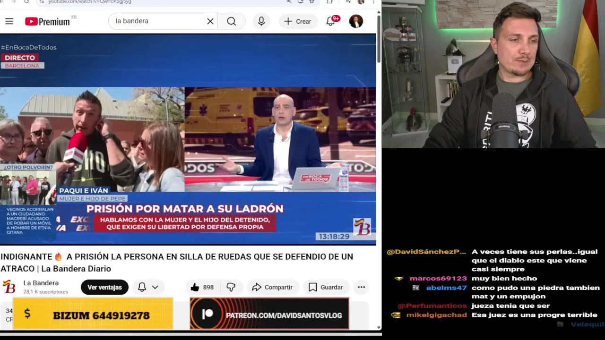Viewport: 605px width, 340px height.
Task: Click the page vertical scrollbar thumb
Action: coord(379,39)
